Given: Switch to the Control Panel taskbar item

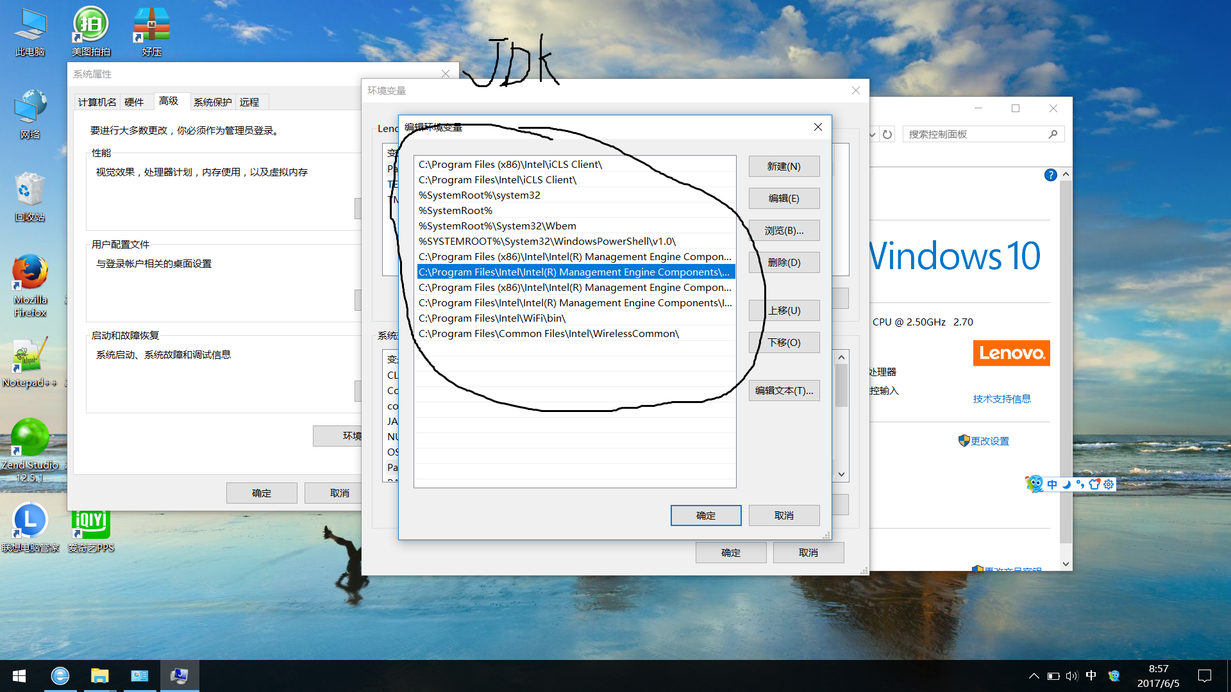Looking at the screenshot, I should tap(140, 676).
